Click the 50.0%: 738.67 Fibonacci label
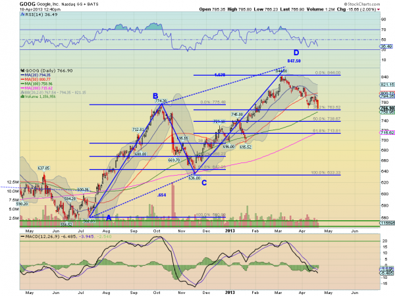 pyautogui.click(x=327, y=119)
